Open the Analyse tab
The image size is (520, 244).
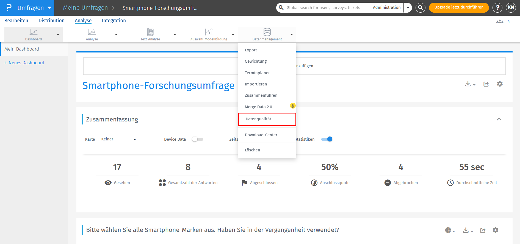click(x=83, y=21)
